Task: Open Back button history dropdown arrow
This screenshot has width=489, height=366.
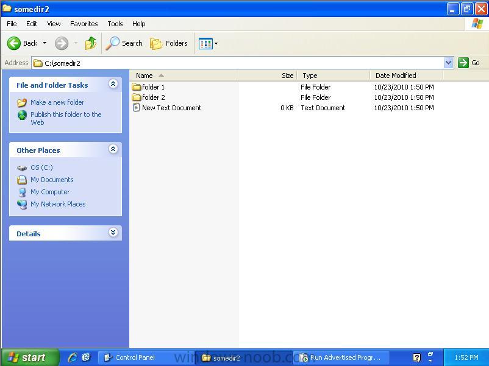Action: click(45, 43)
